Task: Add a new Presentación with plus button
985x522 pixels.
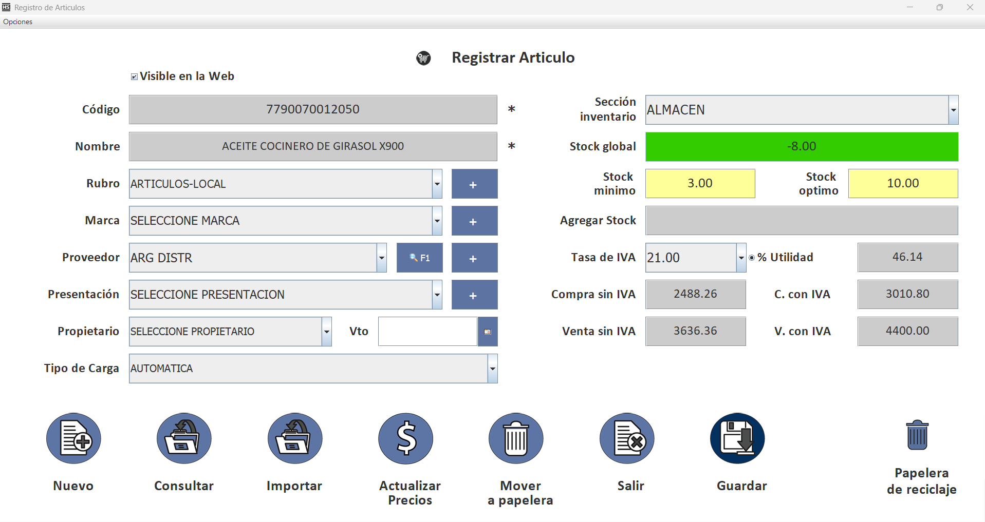Action: point(474,295)
